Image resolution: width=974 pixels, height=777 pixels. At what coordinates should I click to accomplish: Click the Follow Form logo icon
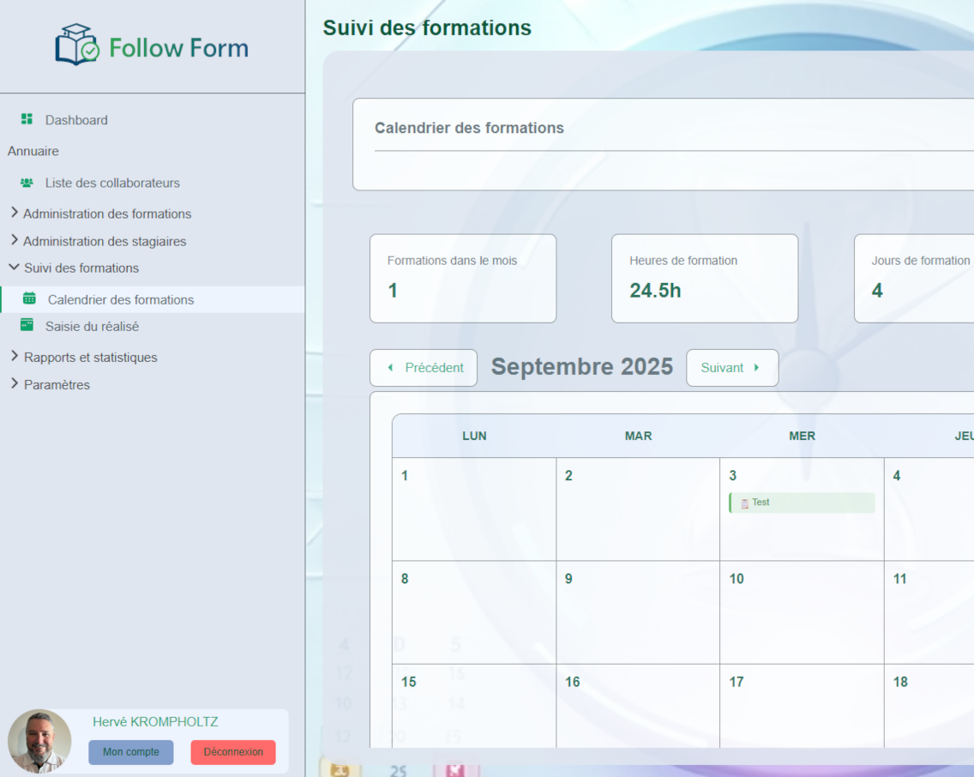[x=77, y=45]
